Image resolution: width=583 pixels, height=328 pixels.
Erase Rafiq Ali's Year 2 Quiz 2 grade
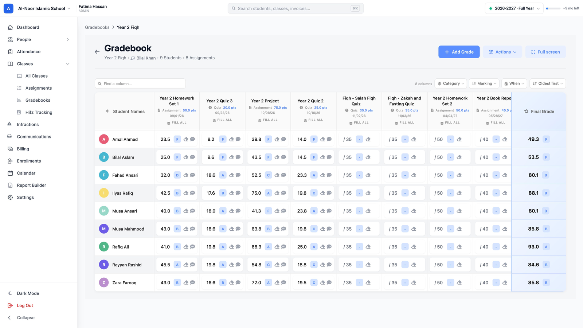(x=322, y=247)
